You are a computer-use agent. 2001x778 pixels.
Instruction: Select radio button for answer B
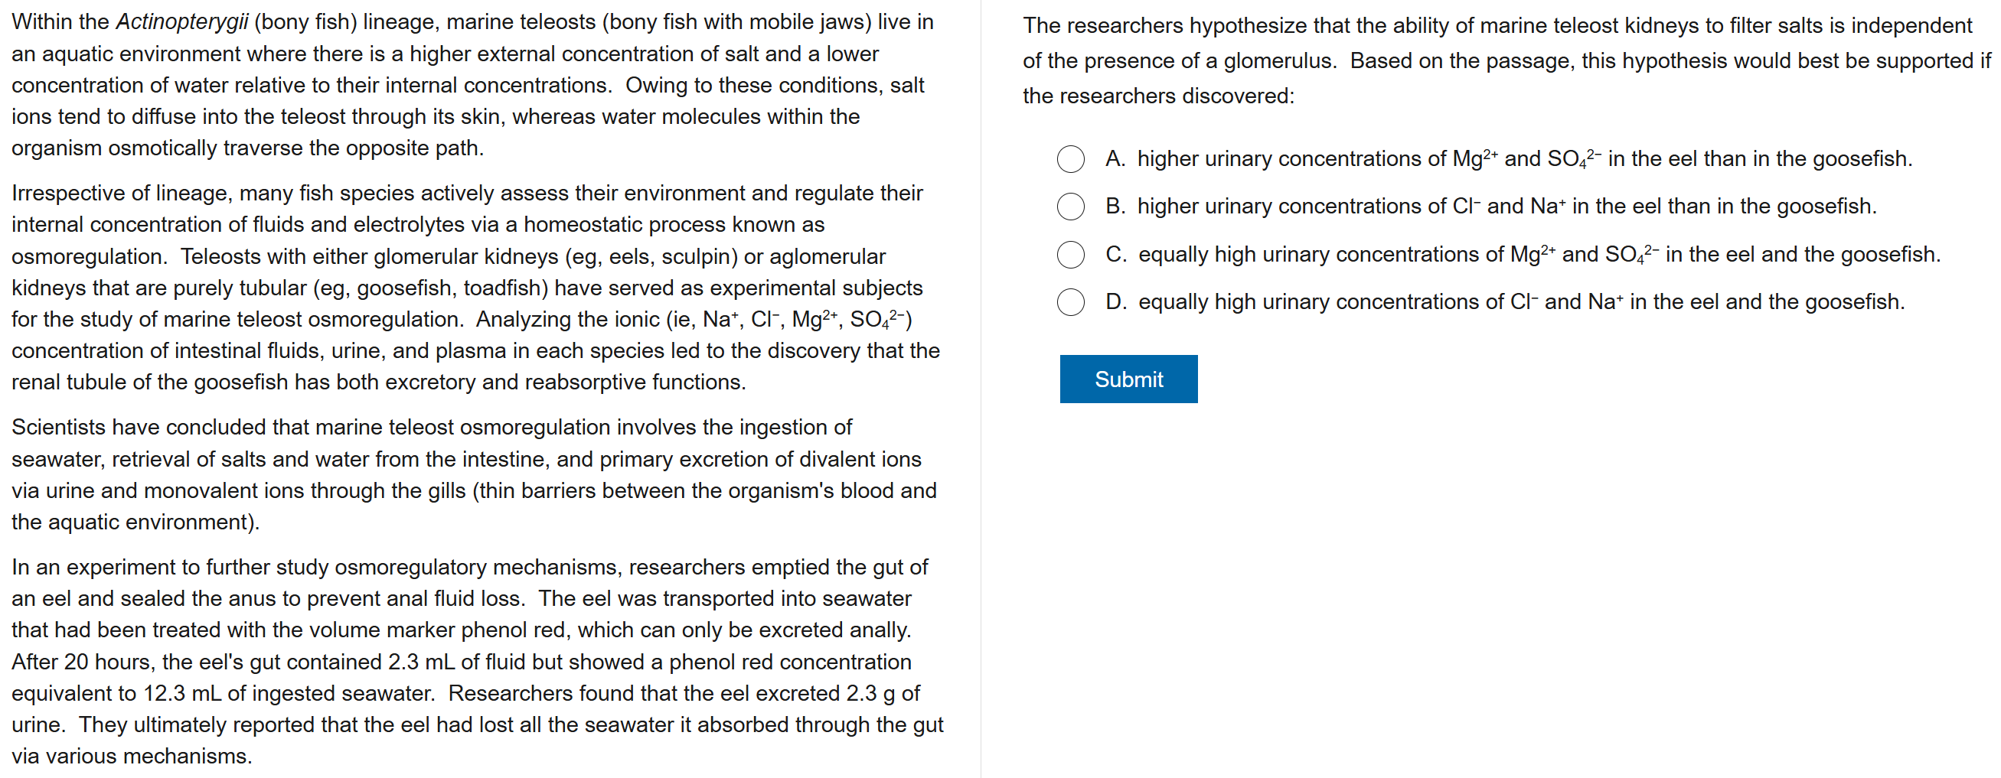coord(1069,207)
